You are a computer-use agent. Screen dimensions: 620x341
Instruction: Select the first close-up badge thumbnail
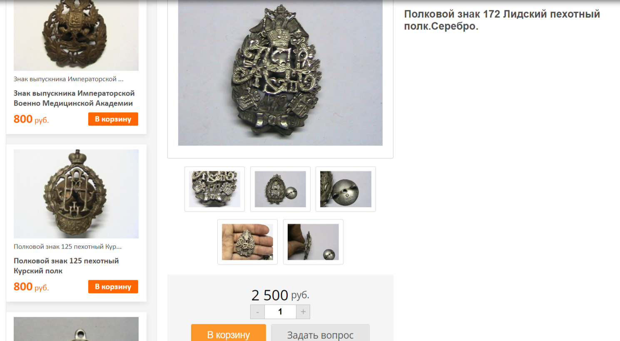(x=214, y=189)
